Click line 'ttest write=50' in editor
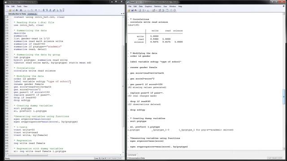The image size is (287, 161). click(x=24, y=130)
